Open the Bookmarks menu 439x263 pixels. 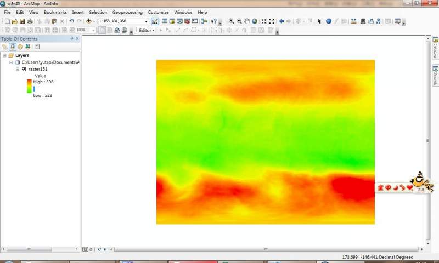[55, 12]
